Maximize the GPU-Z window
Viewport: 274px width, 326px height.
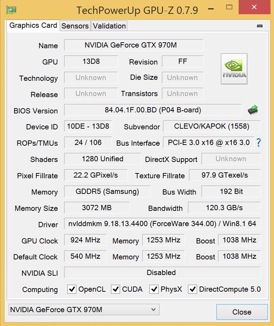[229, 7]
